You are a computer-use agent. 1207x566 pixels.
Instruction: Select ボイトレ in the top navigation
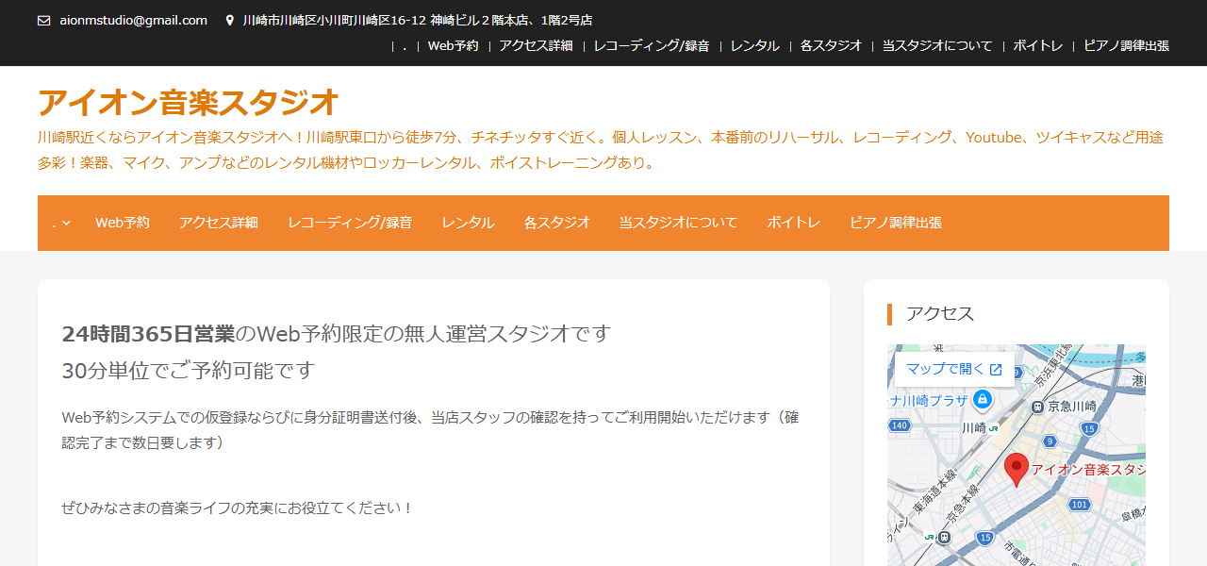click(x=793, y=223)
